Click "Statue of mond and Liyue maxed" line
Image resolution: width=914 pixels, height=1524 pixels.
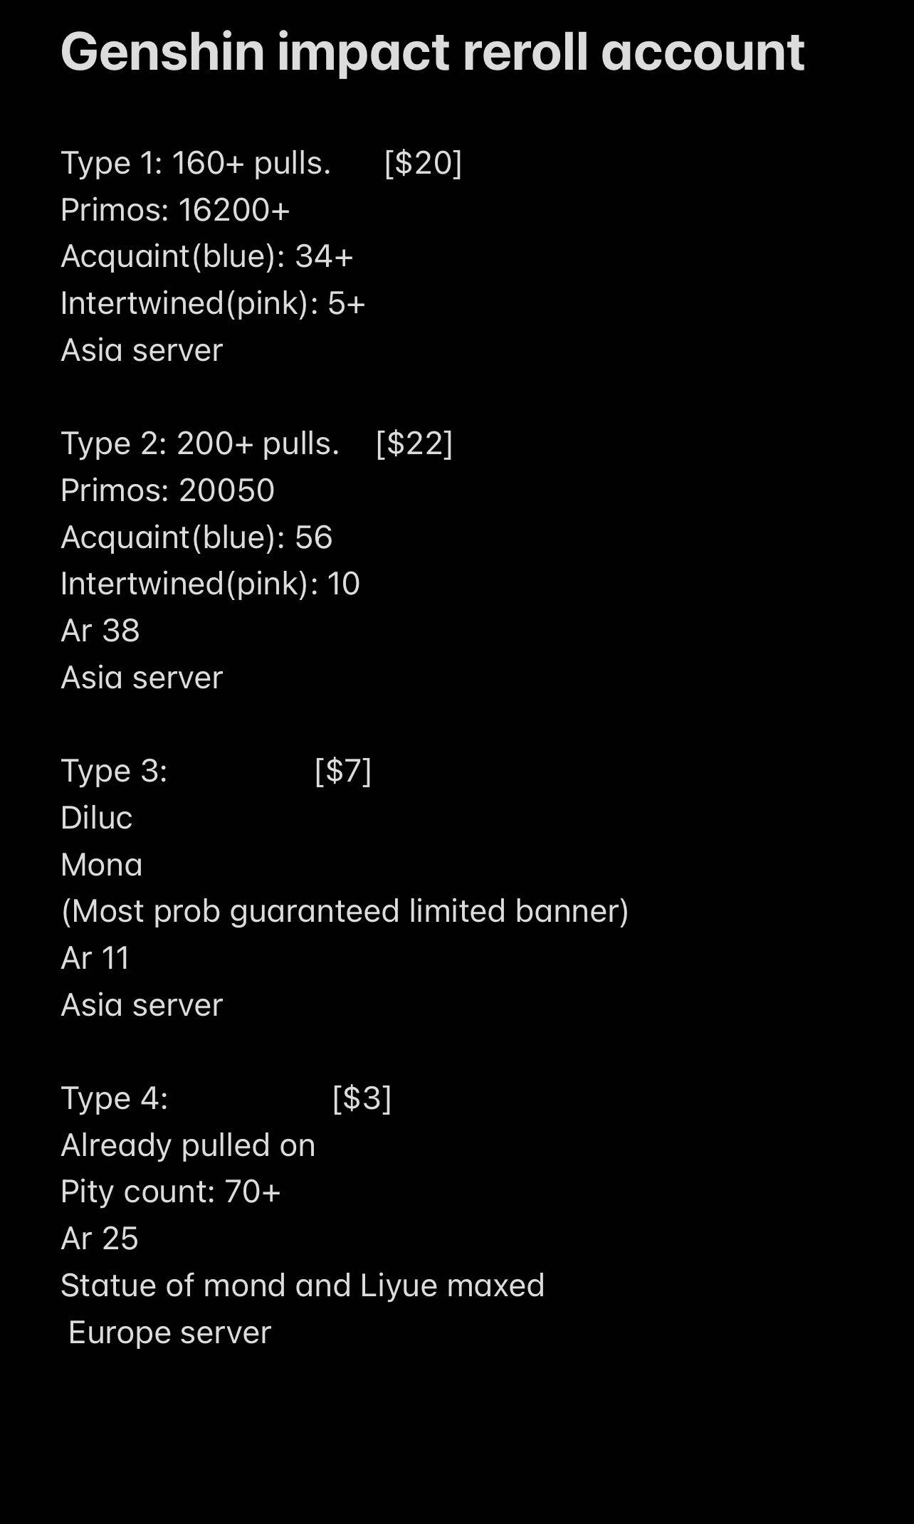coord(303,1286)
